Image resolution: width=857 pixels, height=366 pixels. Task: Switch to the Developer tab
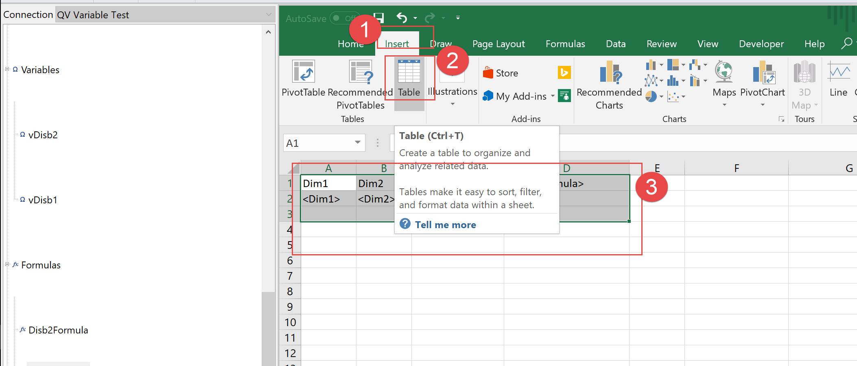[761, 44]
